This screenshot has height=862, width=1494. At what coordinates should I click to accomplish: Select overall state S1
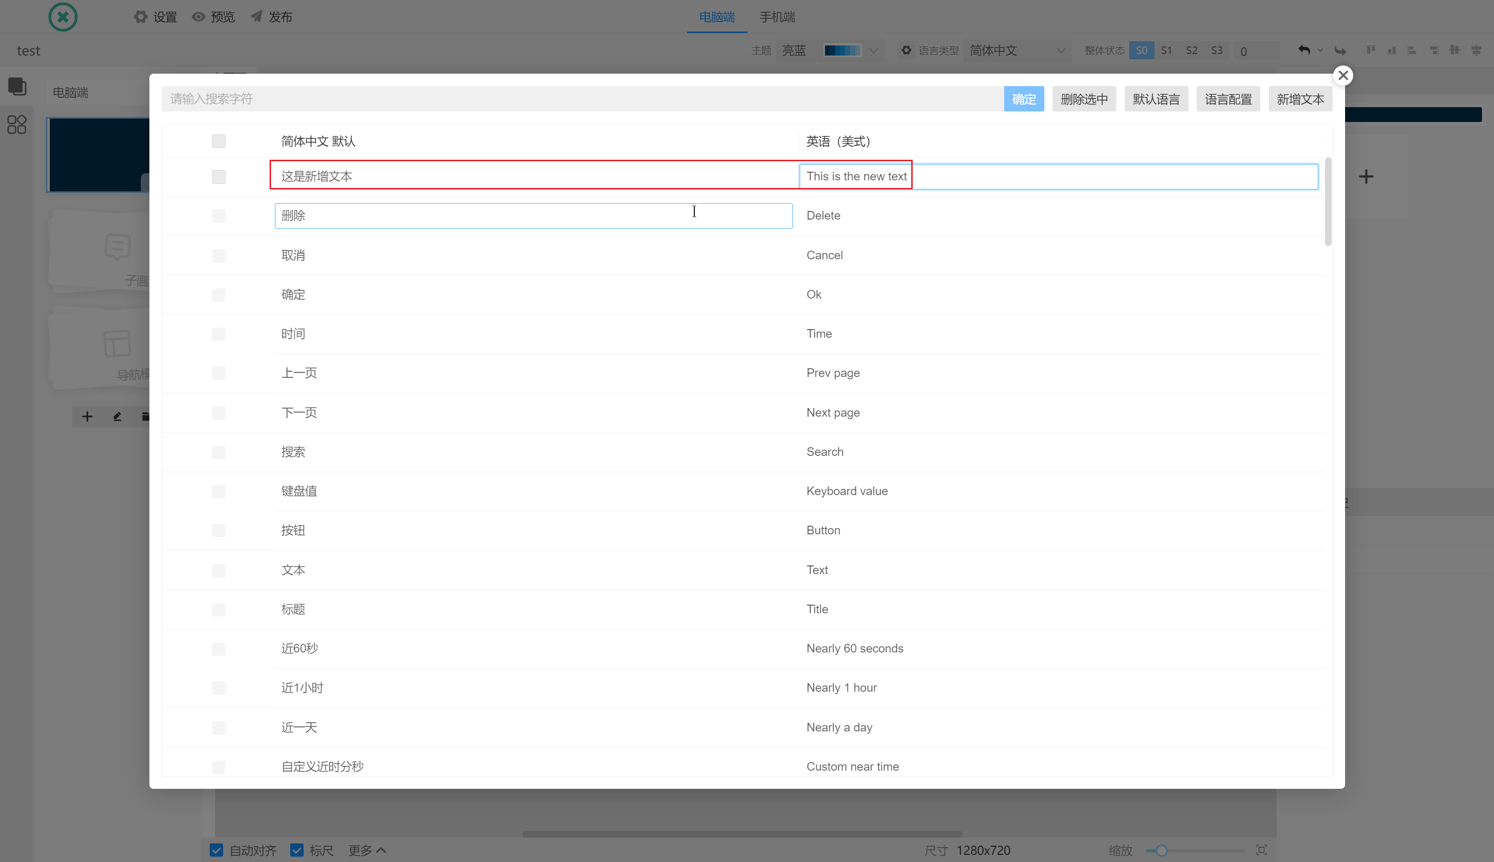pos(1166,50)
